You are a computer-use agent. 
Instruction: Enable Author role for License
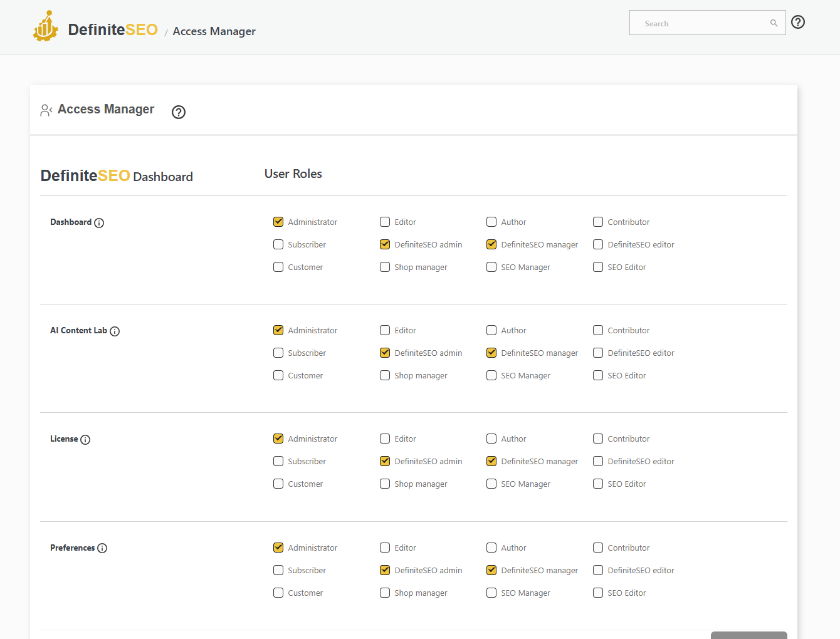491,439
